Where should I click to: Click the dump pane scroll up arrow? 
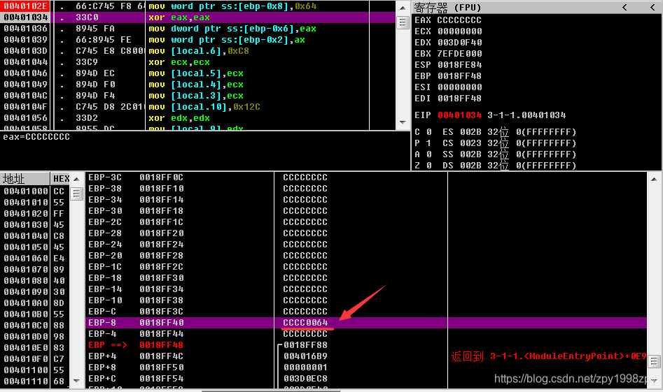point(76,179)
